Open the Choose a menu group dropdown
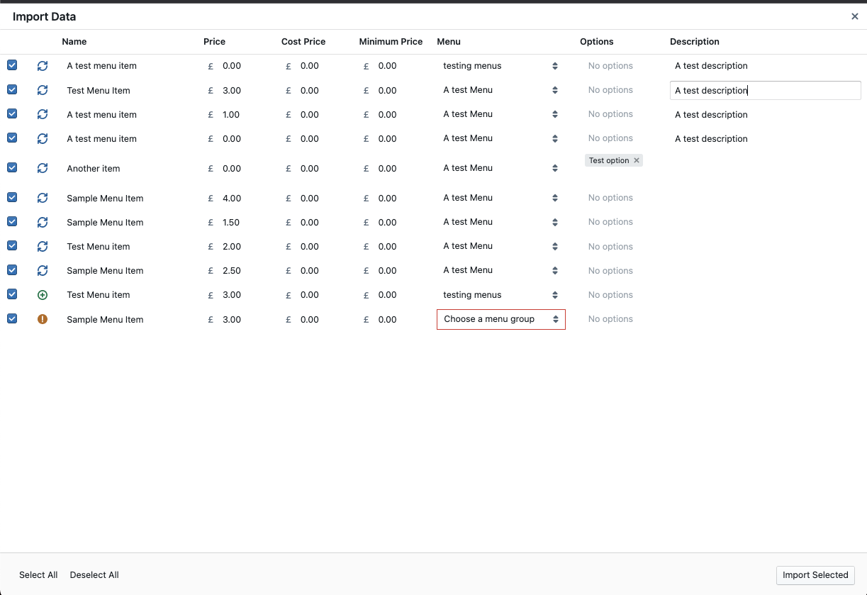The width and height of the screenshot is (867, 595). tap(500, 319)
